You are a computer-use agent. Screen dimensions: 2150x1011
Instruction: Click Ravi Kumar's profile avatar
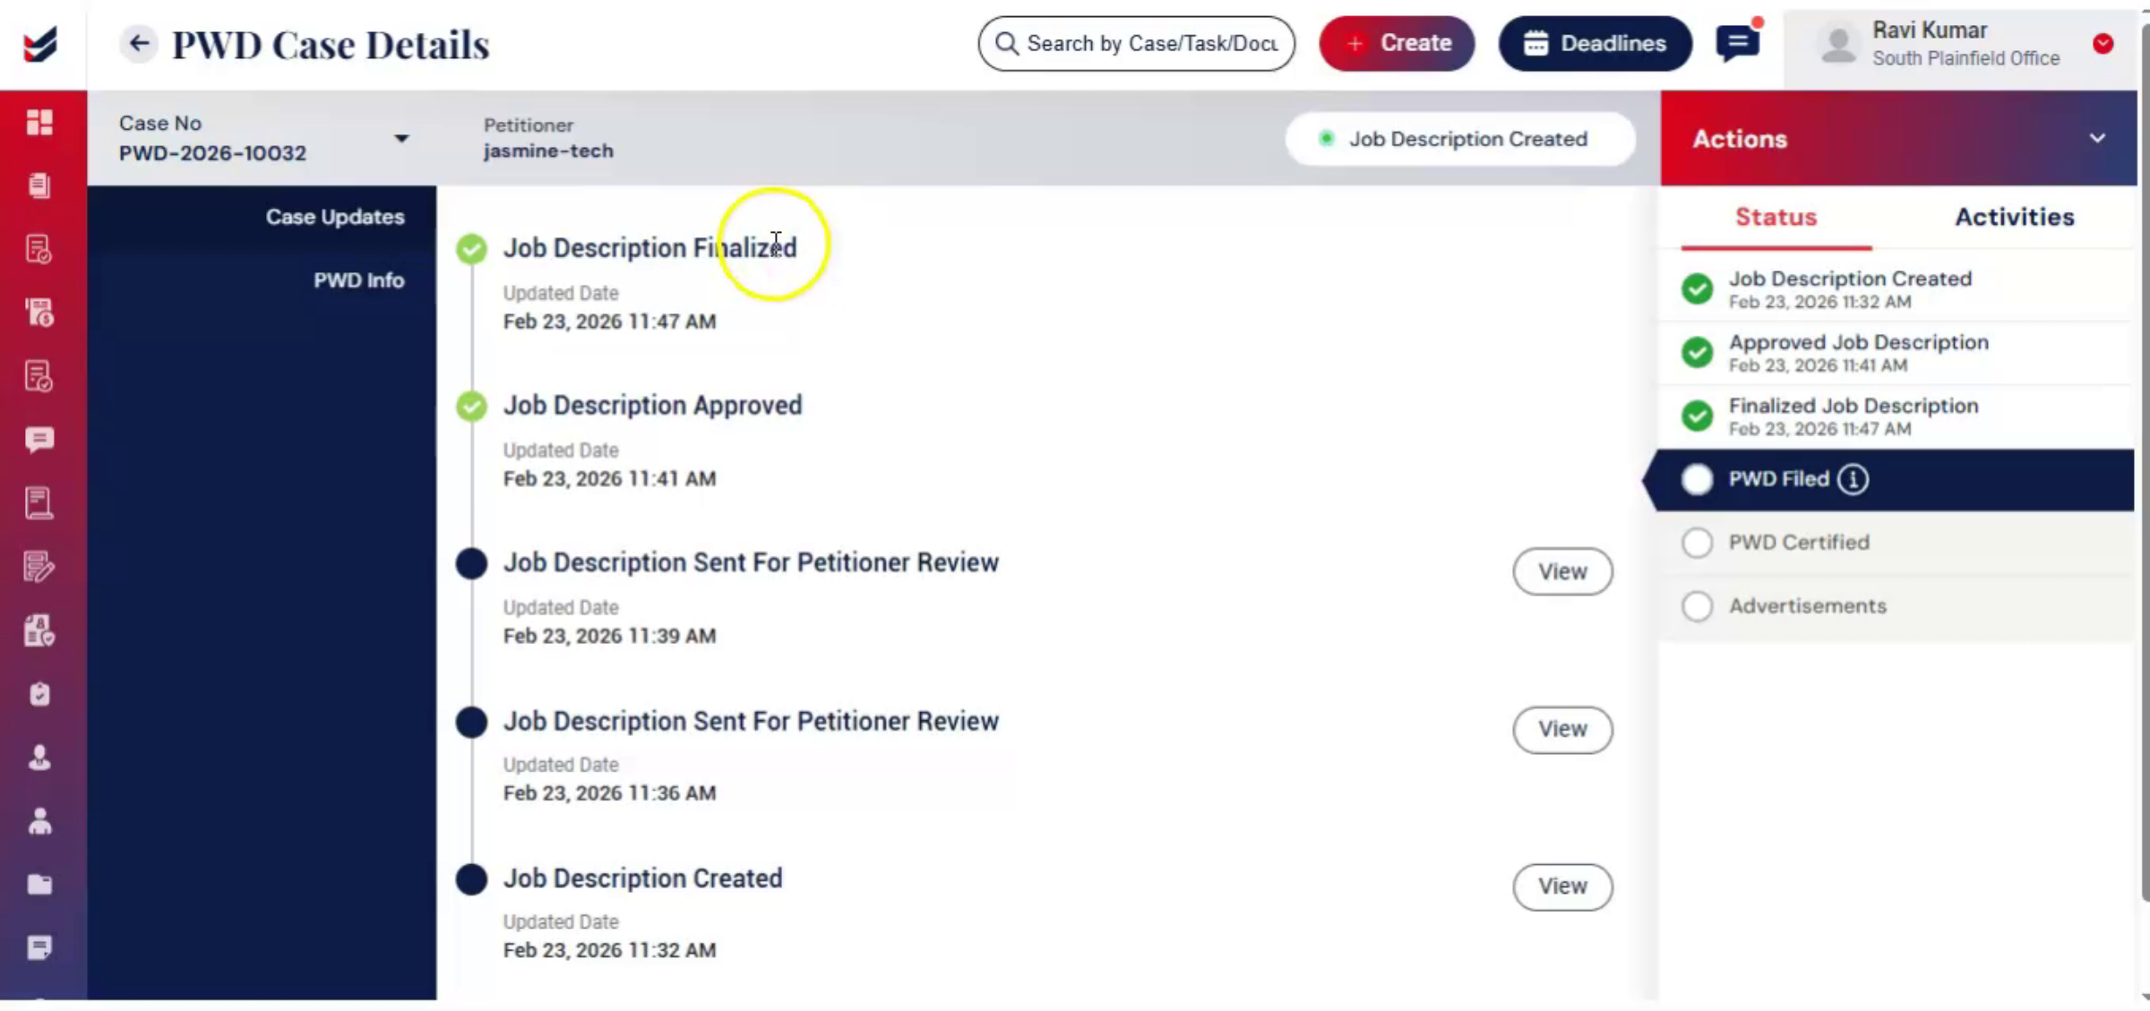[1839, 43]
